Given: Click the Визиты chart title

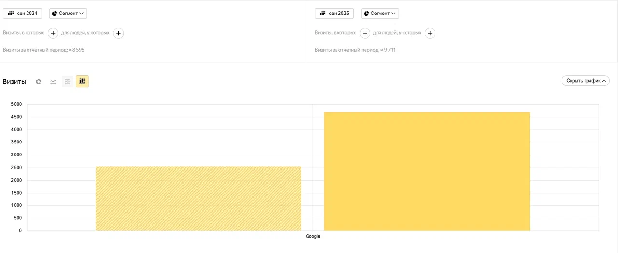Looking at the screenshot, I should click(x=14, y=82).
